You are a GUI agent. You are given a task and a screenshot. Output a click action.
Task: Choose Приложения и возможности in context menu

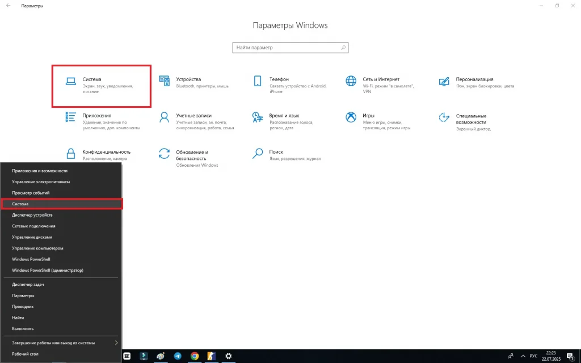coord(61,171)
